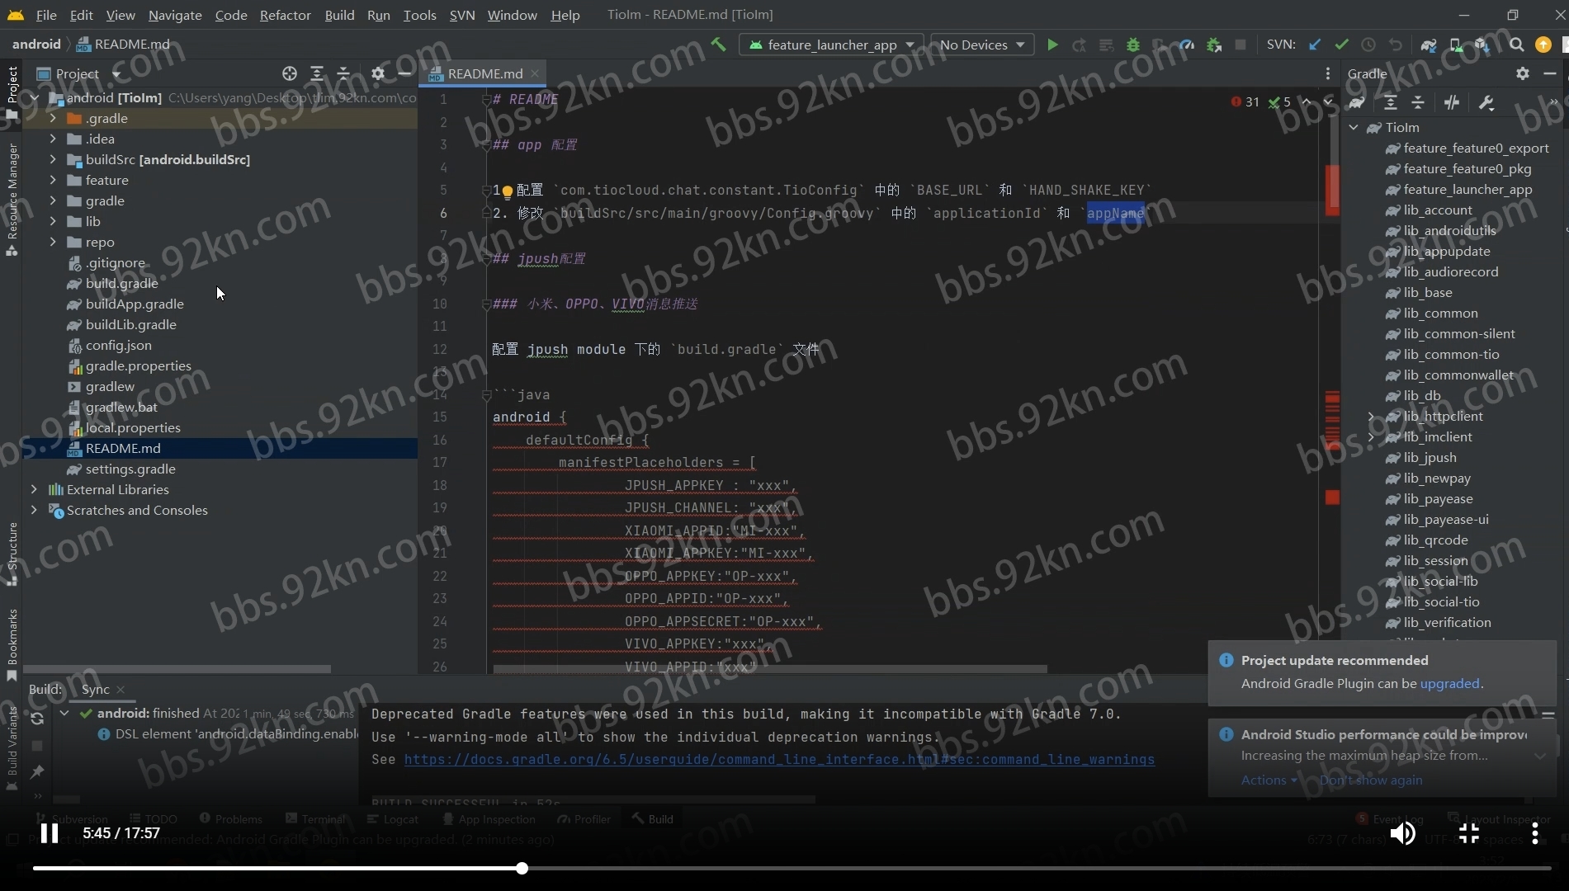This screenshot has height=891, width=1569.
Task: Expand all in Project panel toolbar
Action: pyautogui.click(x=316, y=73)
